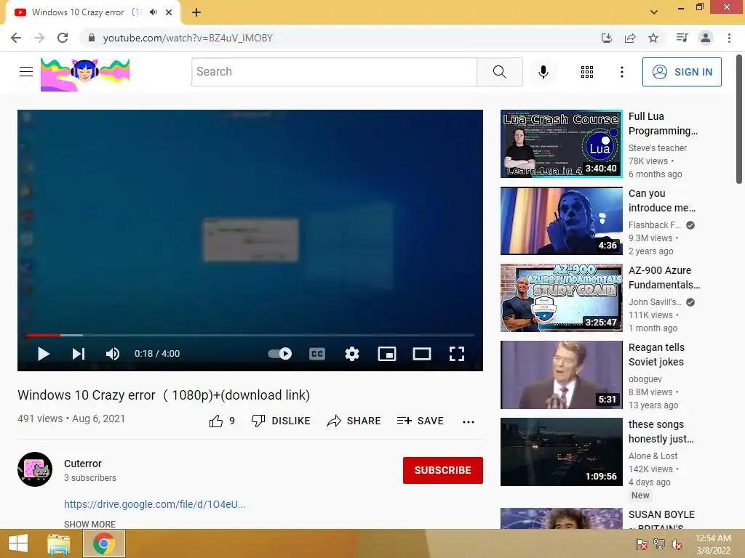Start voice search with microphone icon
Screen dimensions: 745x558
(x=543, y=72)
